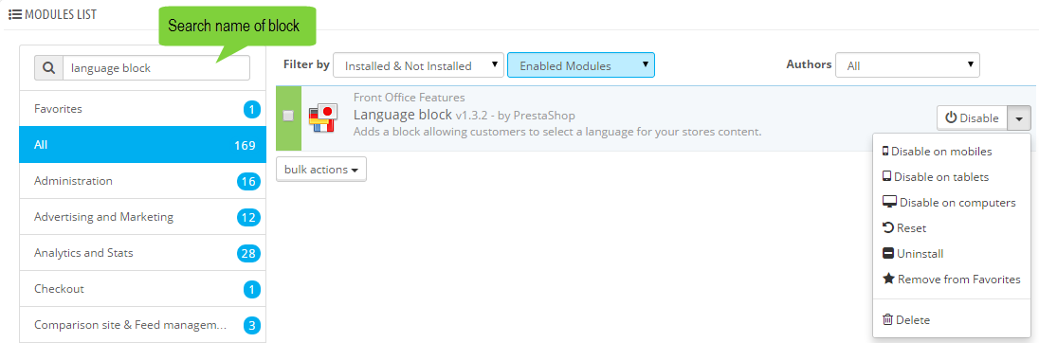Click the Disable module button
1039x343 pixels.
tap(972, 117)
